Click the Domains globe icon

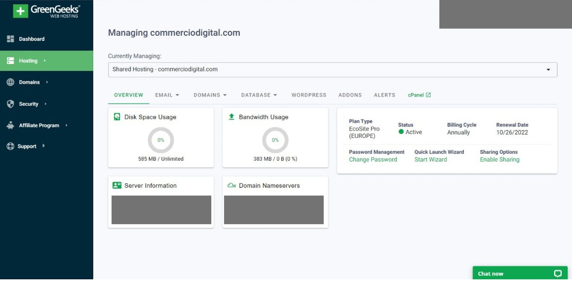[10, 82]
